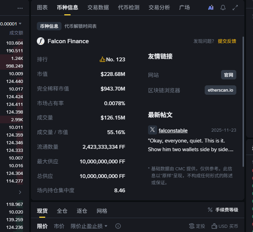The height and width of the screenshot is (232, 253).
Task: Open the three-dots more options menu
Action: coord(20,8)
